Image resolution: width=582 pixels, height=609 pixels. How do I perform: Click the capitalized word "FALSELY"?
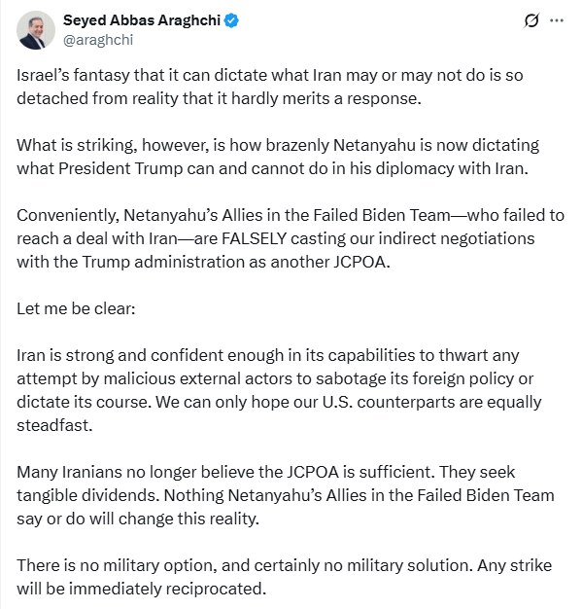pyautogui.click(x=255, y=238)
